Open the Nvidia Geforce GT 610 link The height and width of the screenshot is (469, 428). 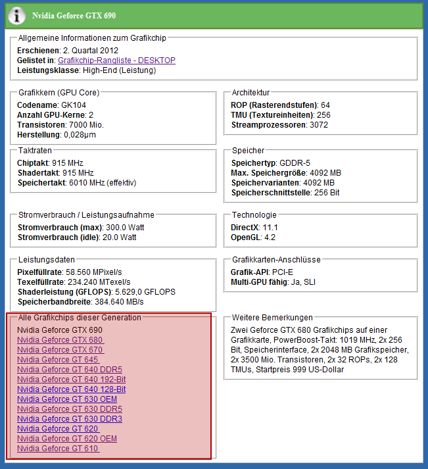[x=58, y=449]
